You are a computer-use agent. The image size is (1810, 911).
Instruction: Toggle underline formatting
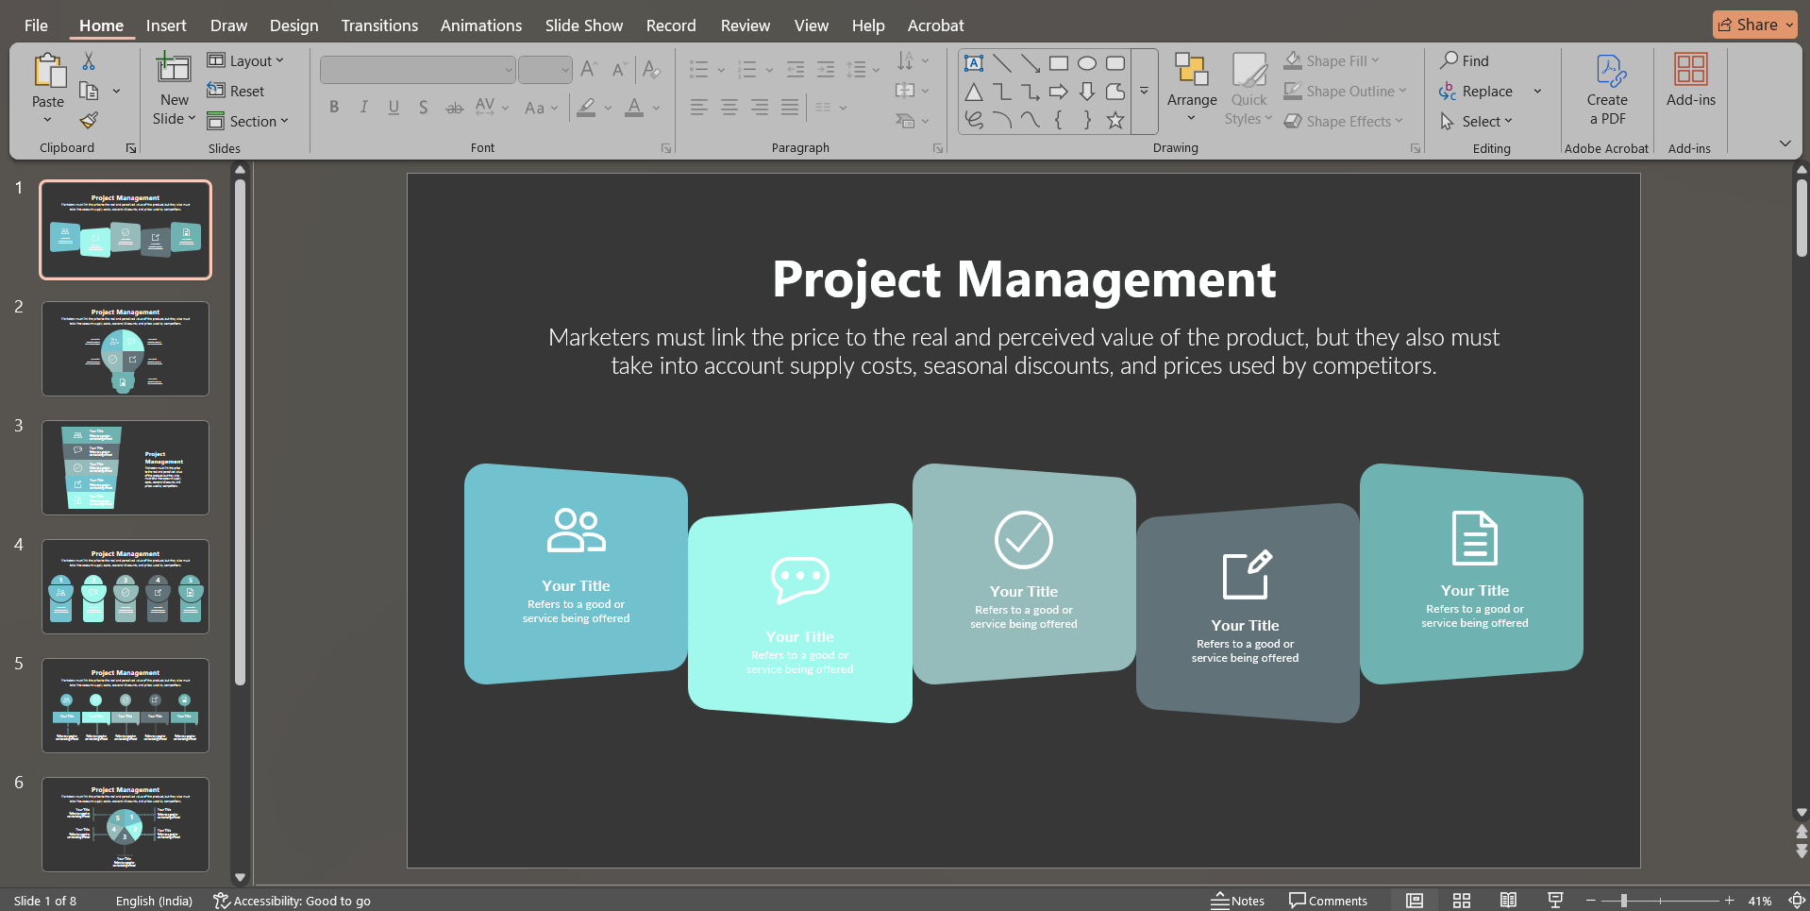tap(394, 107)
